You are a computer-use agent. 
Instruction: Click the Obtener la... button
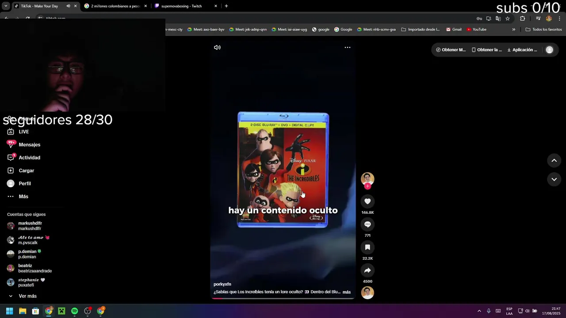(486, 50)
